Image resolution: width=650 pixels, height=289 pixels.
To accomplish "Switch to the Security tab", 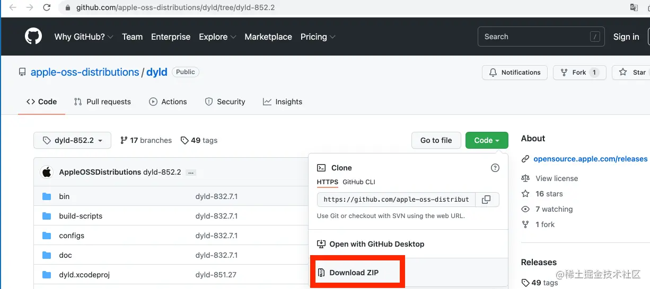I will tap(225, 102).
